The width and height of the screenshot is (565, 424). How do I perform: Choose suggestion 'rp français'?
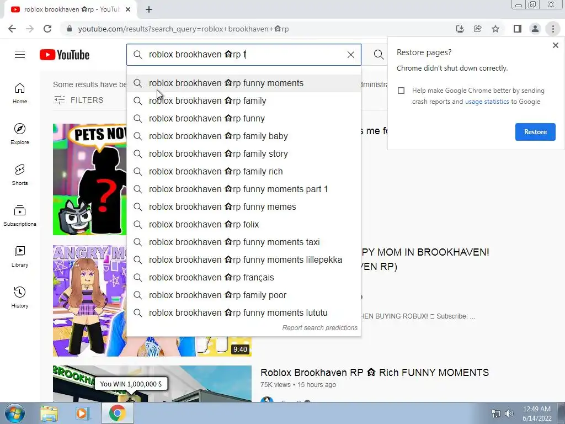coord(243,278)
